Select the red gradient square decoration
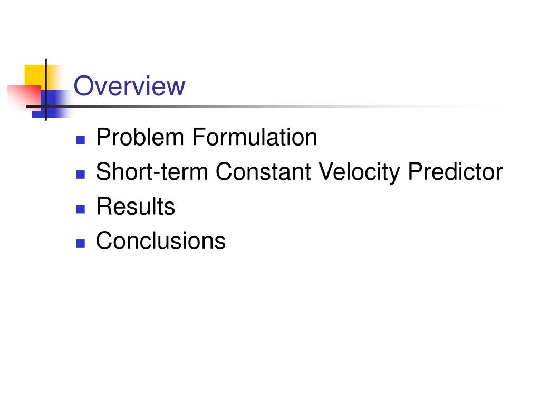The image size is (540, 405). (24, 96)
